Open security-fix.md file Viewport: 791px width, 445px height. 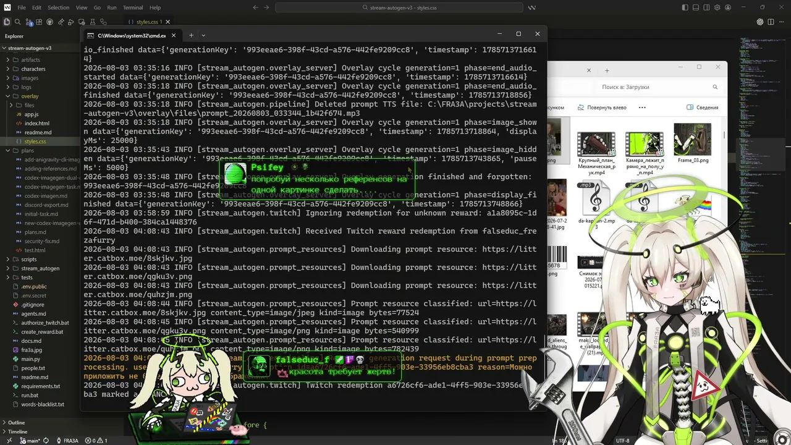[40, 241]
